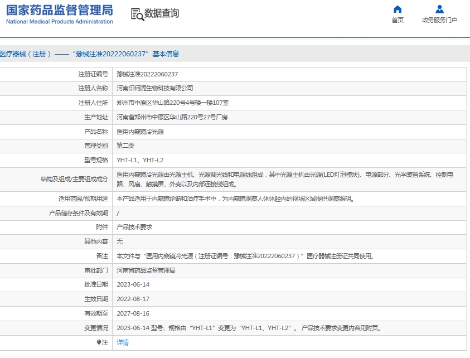The width and height of the screenshot is (470, 358).
Task: Click the home (首页) house icon
Action: tap(398, 9)
